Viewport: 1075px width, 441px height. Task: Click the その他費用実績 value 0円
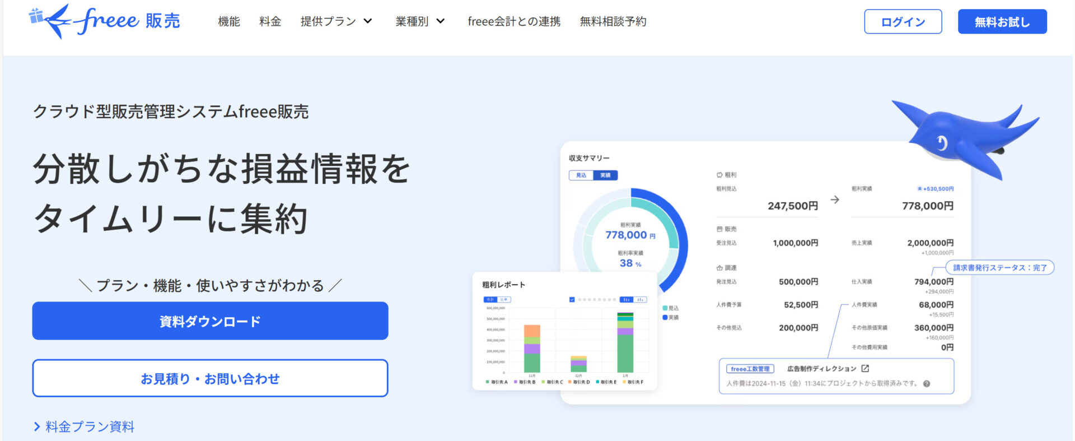[x=947, y=347]
